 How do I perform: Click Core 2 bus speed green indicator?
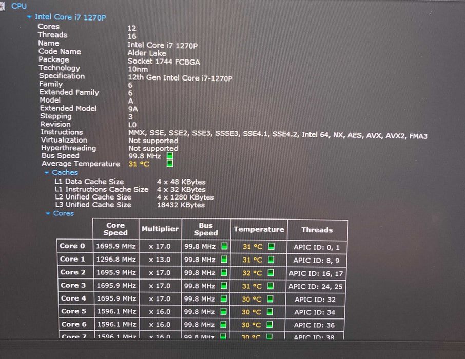coord(224,272)
